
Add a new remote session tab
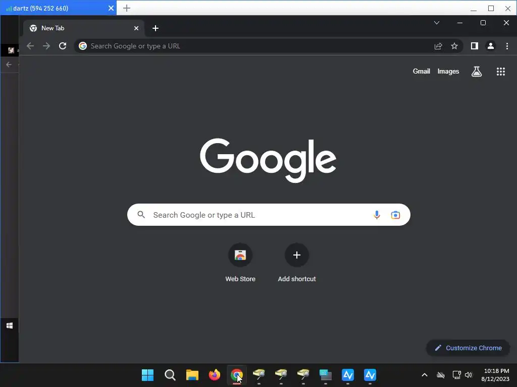(127, 8)
